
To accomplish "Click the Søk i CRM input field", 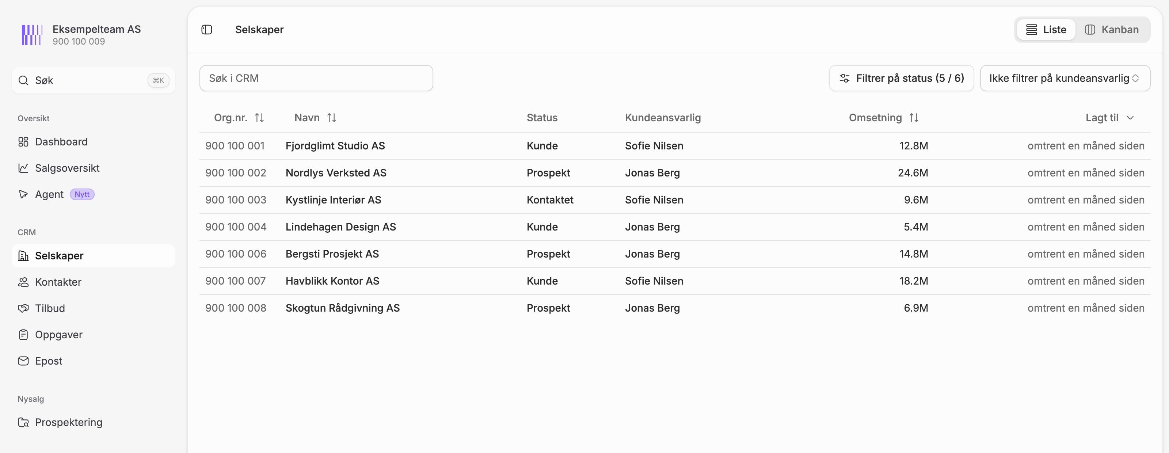I will click(x=316, y=78).
